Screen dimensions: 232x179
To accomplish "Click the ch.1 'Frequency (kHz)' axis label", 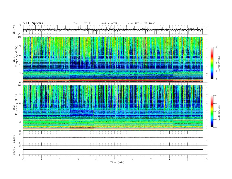I will pyautogui.click(x=16, y=56).
